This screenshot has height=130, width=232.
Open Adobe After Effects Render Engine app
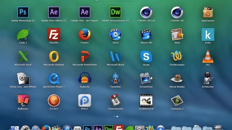[x=84, y=12]
